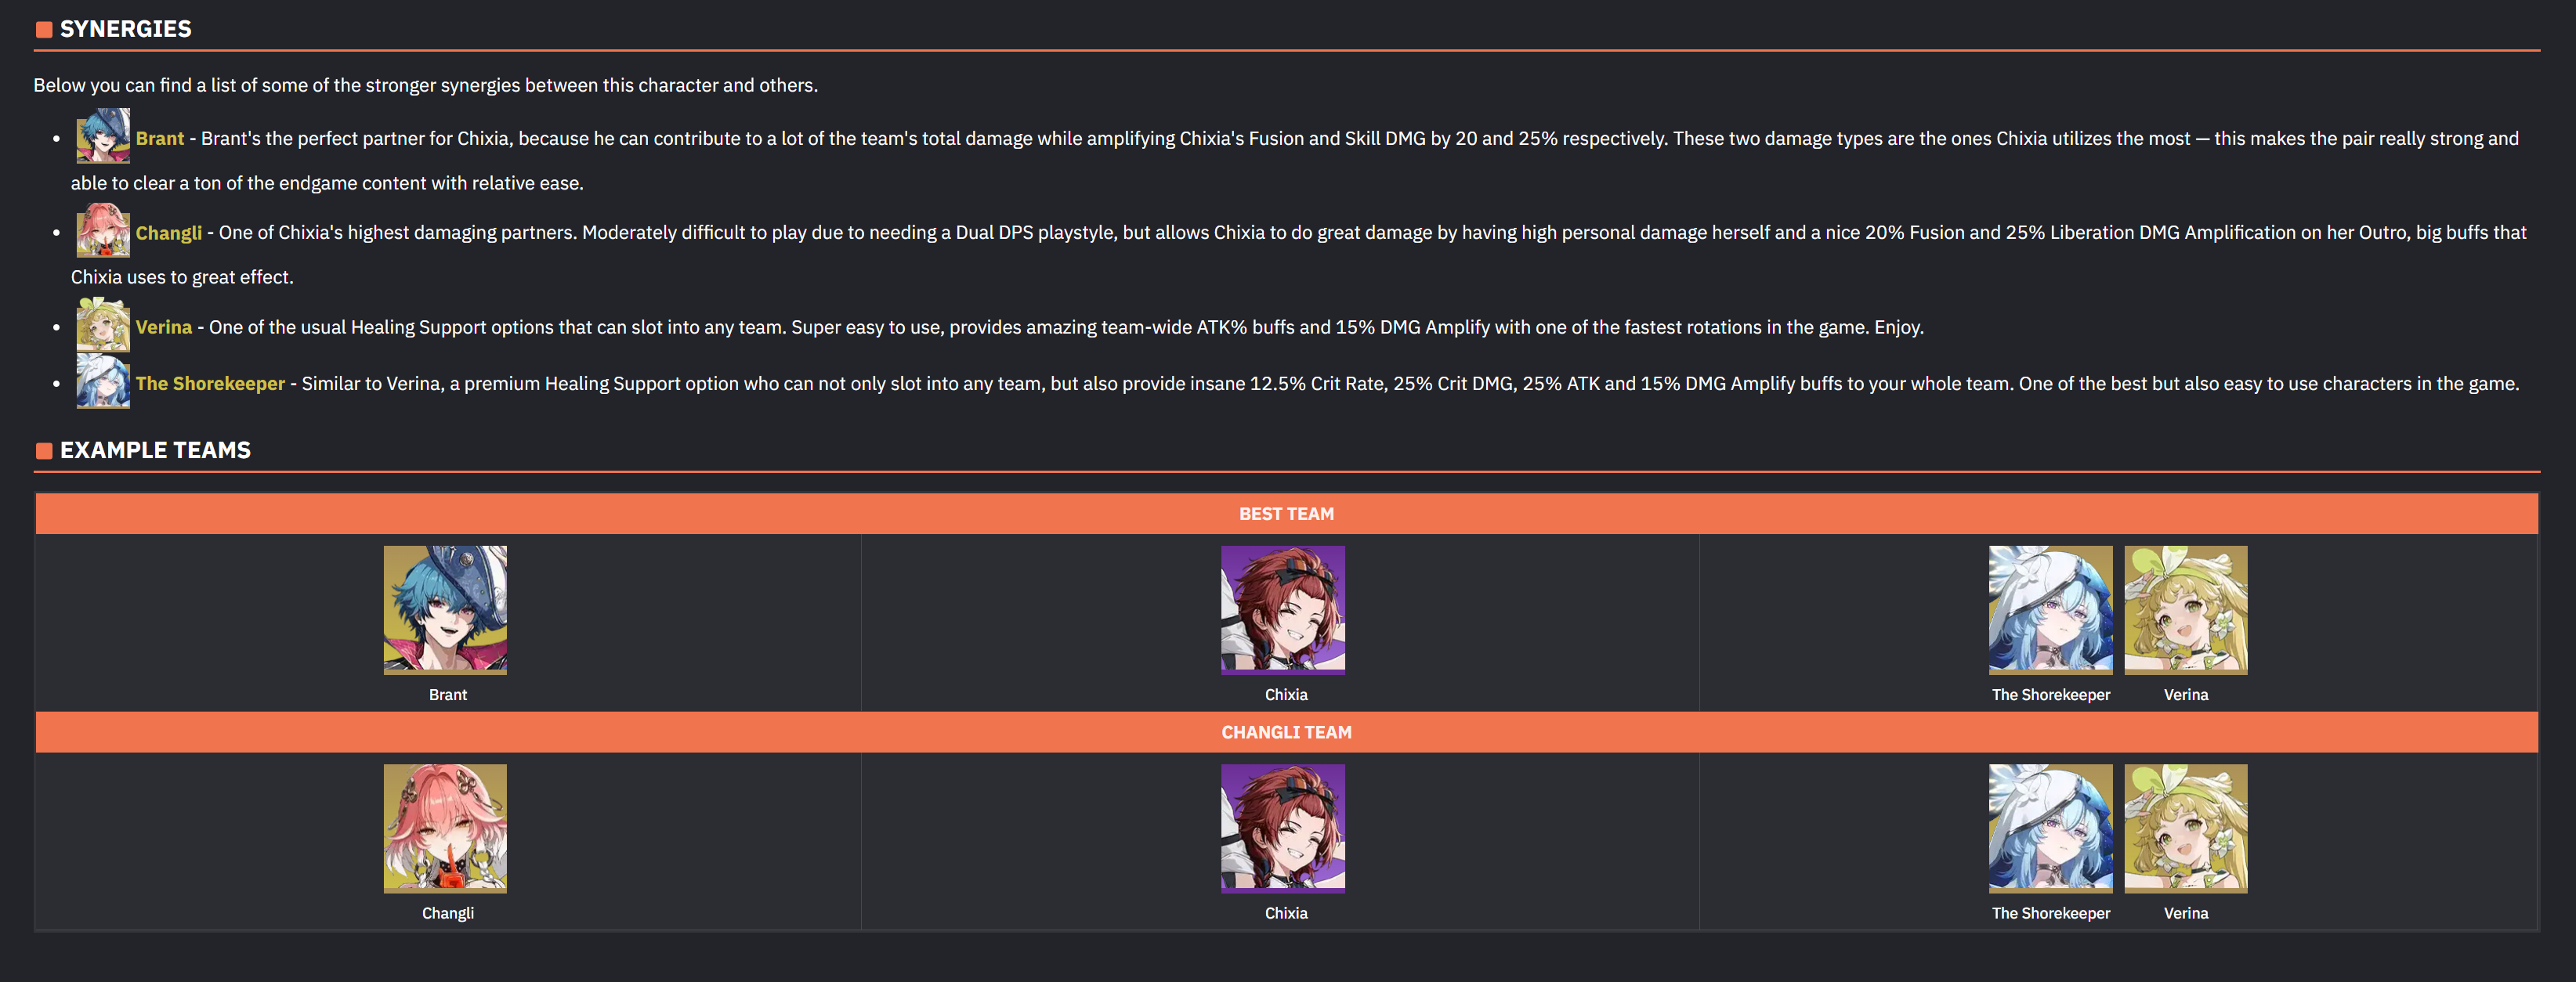Click the Changli name label under Changli Team

(x=448, y=913)
